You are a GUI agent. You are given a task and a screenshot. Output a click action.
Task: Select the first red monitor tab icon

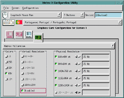coord(9,34)
